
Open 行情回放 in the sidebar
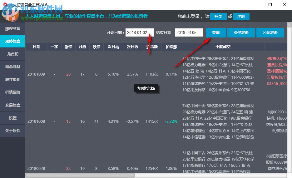(x=13, y=92)
